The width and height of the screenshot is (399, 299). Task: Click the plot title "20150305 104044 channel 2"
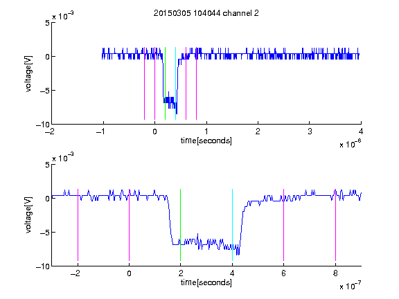coord(206,13)
